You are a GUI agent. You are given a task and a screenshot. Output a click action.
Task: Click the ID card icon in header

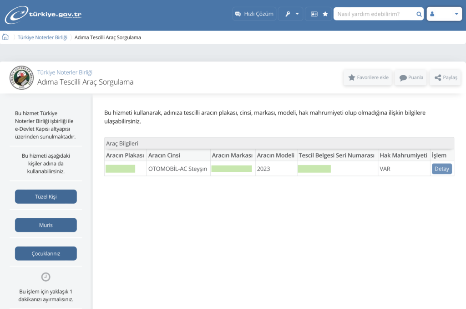click(314, 14)
